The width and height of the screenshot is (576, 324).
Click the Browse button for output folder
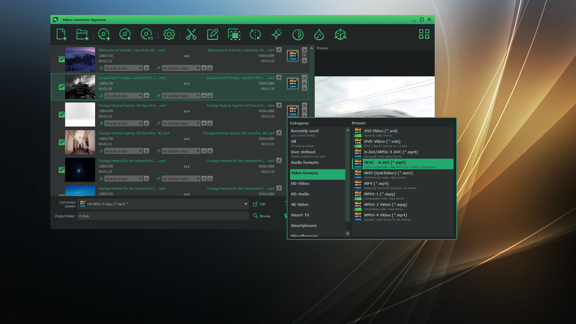262,216
